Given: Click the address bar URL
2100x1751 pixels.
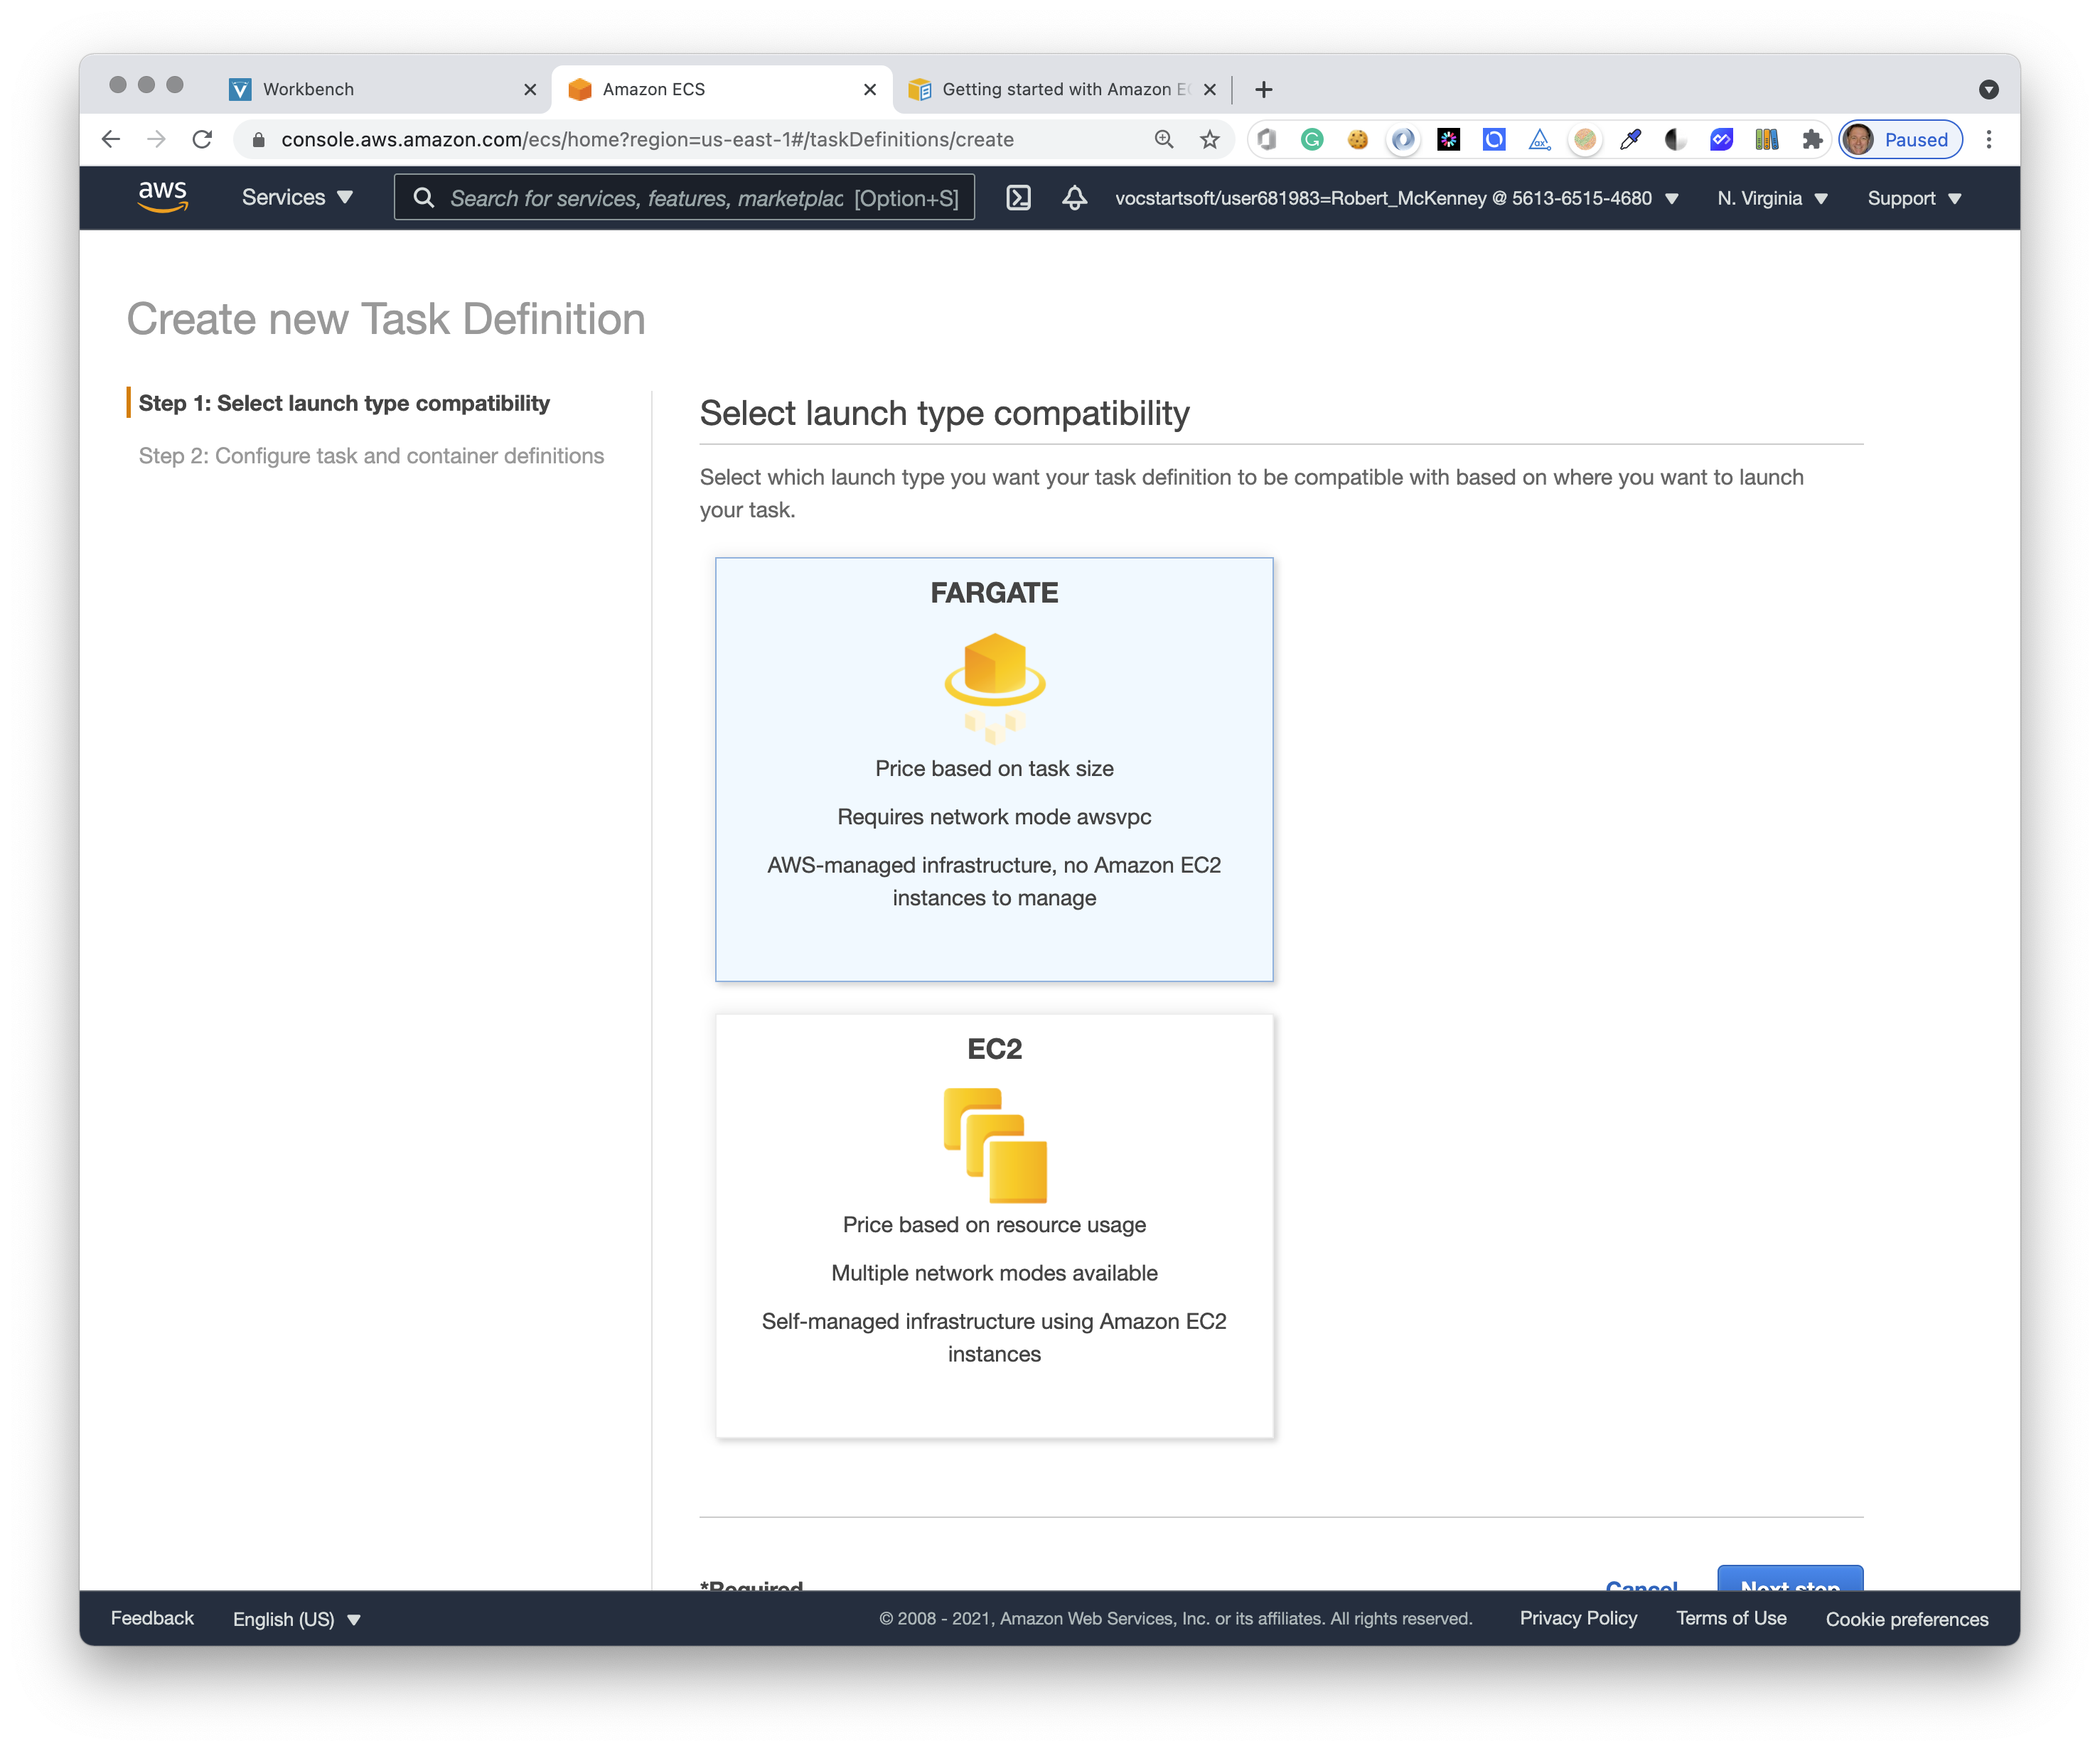Looking at the screenshot, I should [647, 140].
